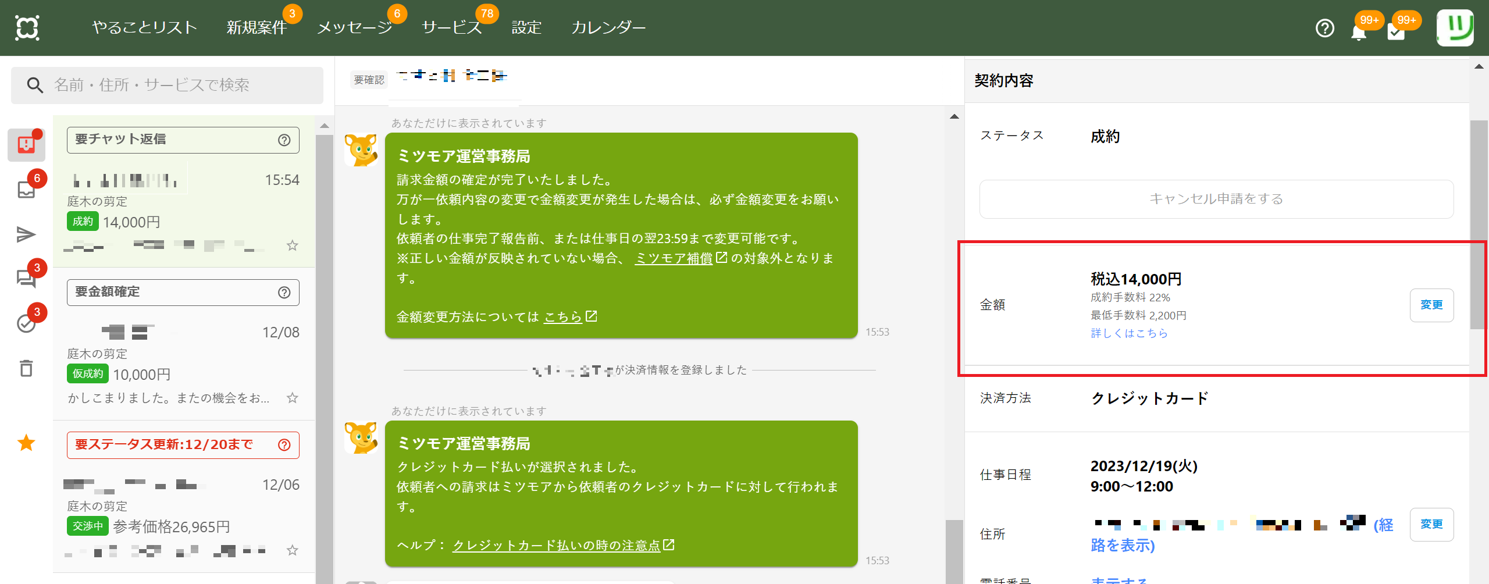This screenshot has height=584, width=1489.
Task: Click the contract panel scrollbar thumb
Action: pos(1478,224)
